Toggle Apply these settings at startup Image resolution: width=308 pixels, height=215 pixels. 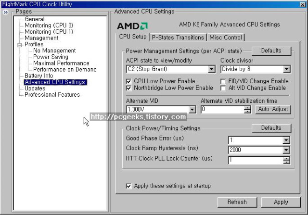[x=128, y=186]
